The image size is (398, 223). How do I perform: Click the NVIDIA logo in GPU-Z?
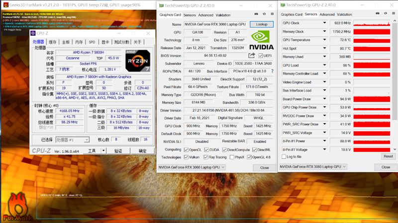click(261, 41)
